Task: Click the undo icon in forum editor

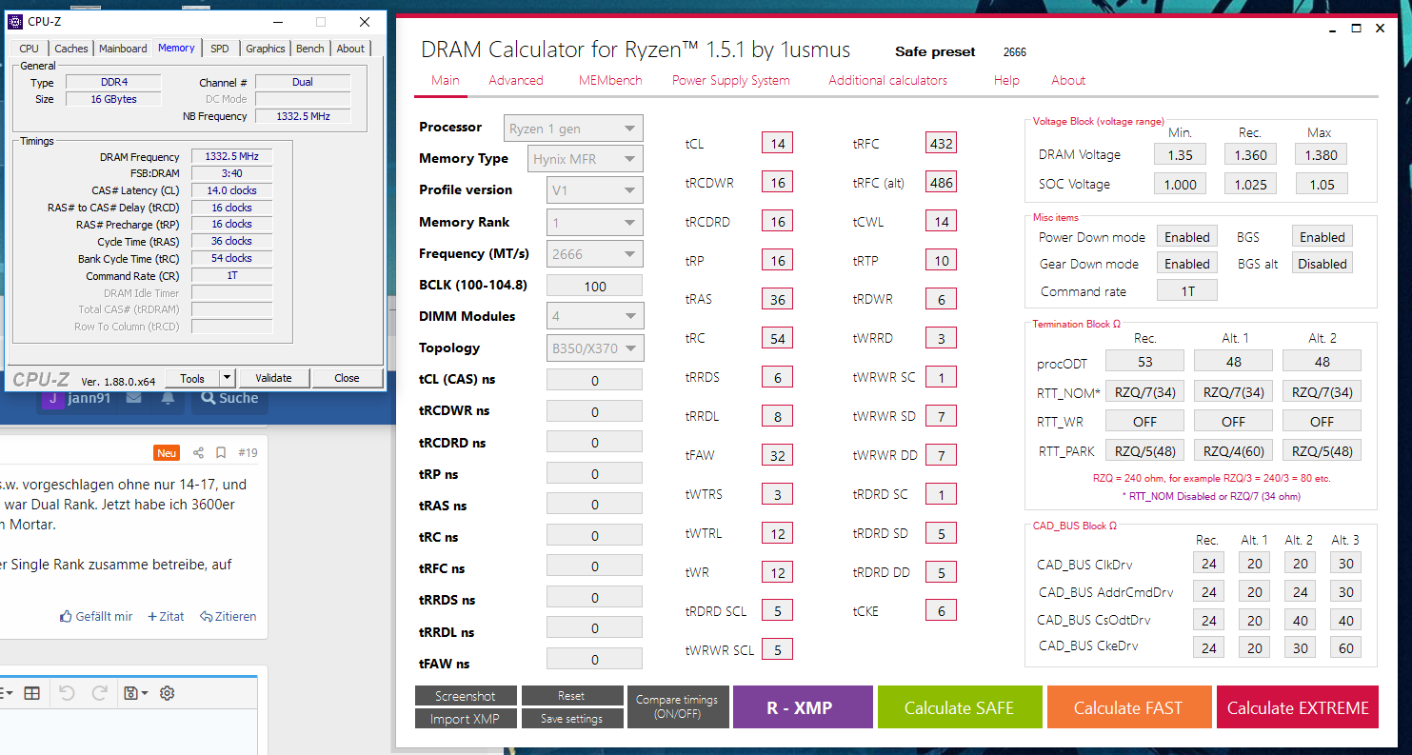Action: pos(66,693)
